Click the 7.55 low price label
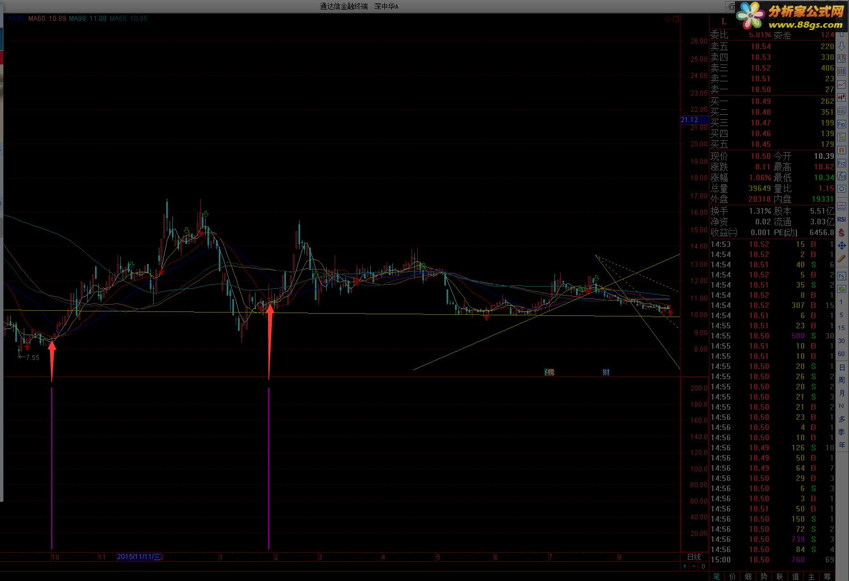The image size is (849, 581). pos(33,357)
